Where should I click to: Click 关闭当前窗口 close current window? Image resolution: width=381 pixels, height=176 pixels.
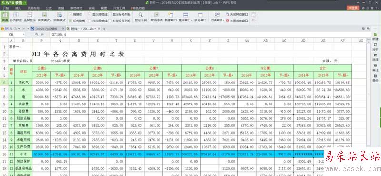pos(237,21)
